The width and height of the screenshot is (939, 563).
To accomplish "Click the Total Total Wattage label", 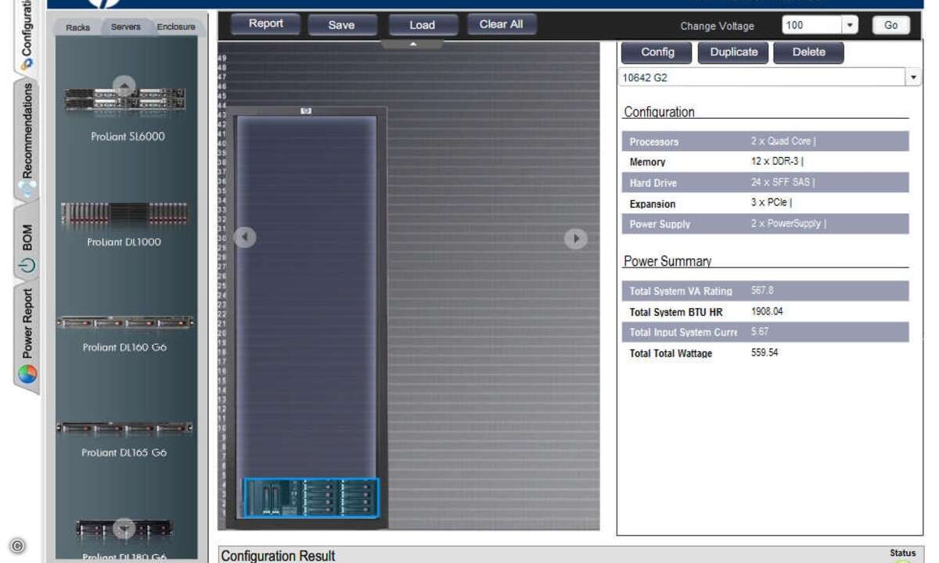I will (x=671, y=353).
